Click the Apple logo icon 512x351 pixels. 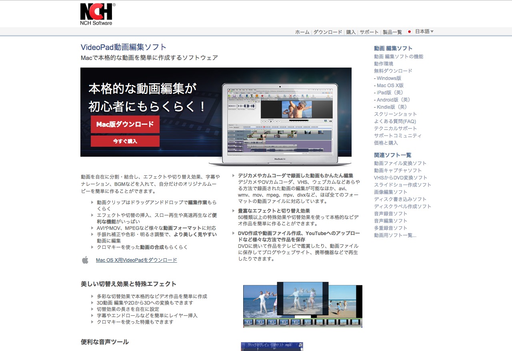pos(85,260)
